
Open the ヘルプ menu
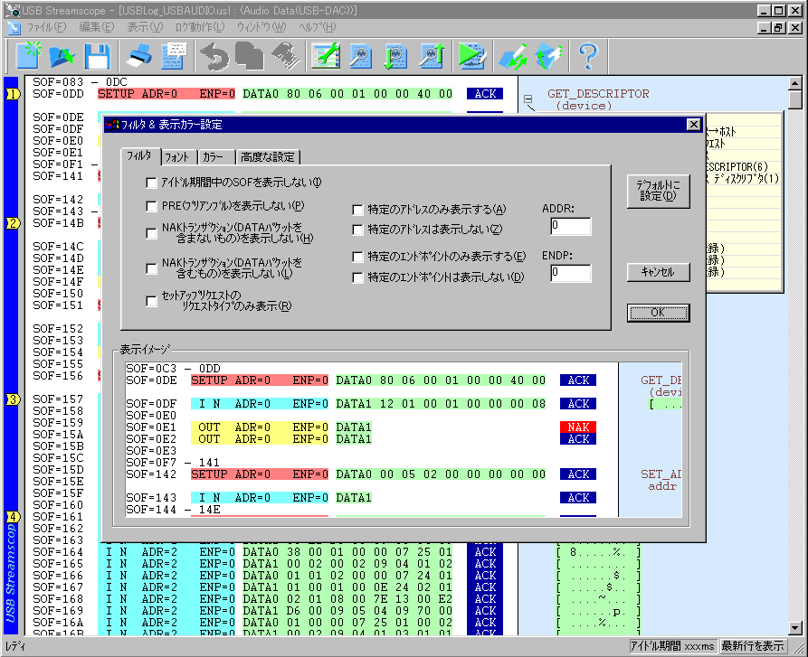[318, 27]
